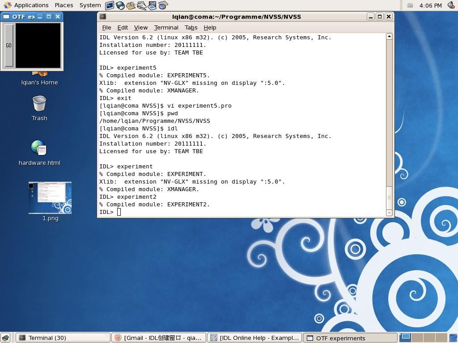Click terminal window menu icon in title bar
Screen dimensions: 458x343
tap(103, 17)
